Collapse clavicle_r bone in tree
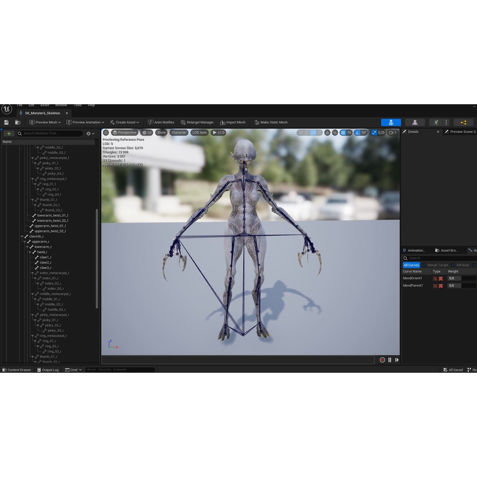Image resolution: width=477 pixels, height=477 pixels. point(22,236)
